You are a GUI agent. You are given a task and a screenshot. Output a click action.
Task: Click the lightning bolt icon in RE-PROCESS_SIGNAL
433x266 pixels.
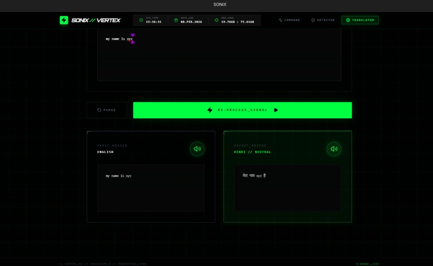[x=210, y=110]
